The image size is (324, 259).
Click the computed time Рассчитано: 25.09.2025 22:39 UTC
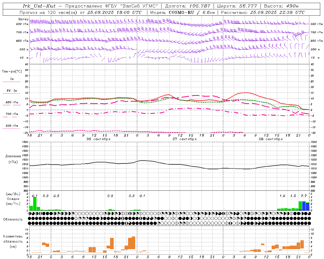(x=263, y=12)
